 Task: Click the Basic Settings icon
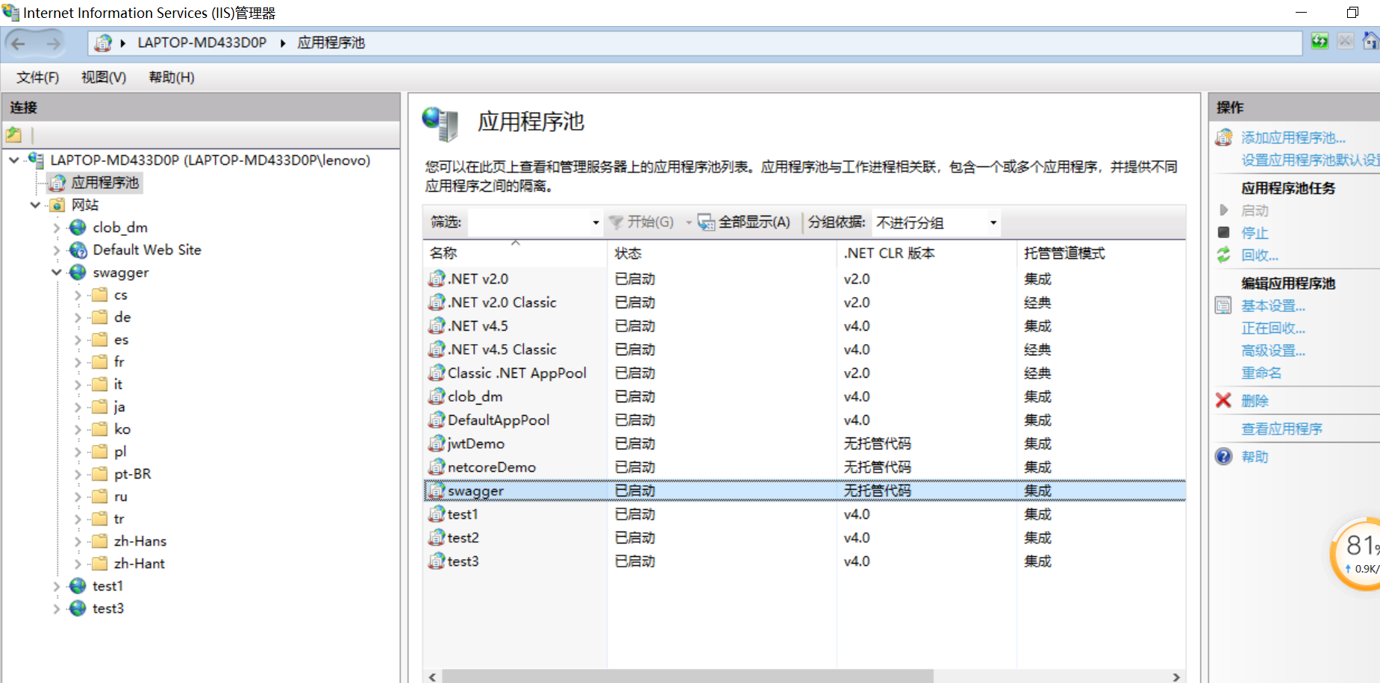tap(1223, 305)
